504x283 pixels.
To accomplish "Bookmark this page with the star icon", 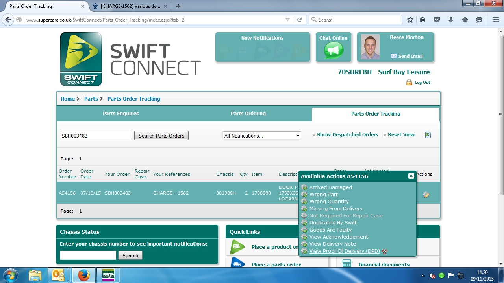I will coord(410,20).
